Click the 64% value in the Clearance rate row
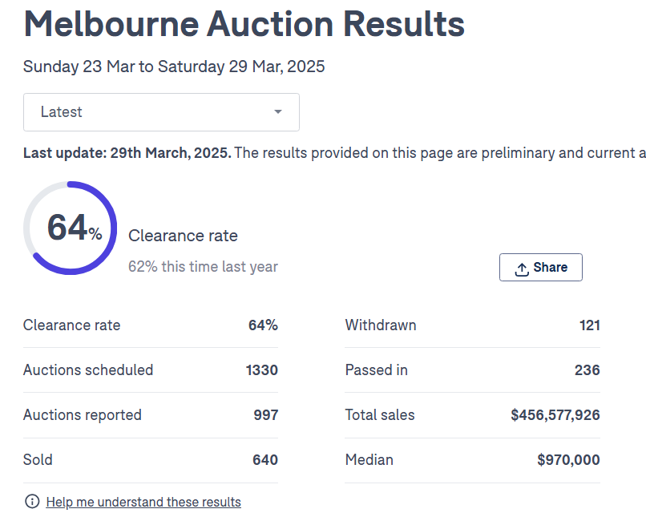 click(263, 325)
